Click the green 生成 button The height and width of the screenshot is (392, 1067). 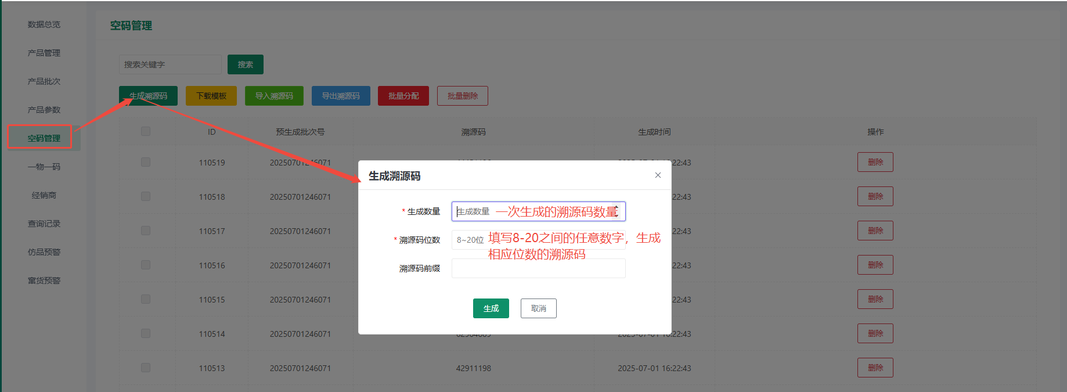pyautogui.click(x=491, y=308)
